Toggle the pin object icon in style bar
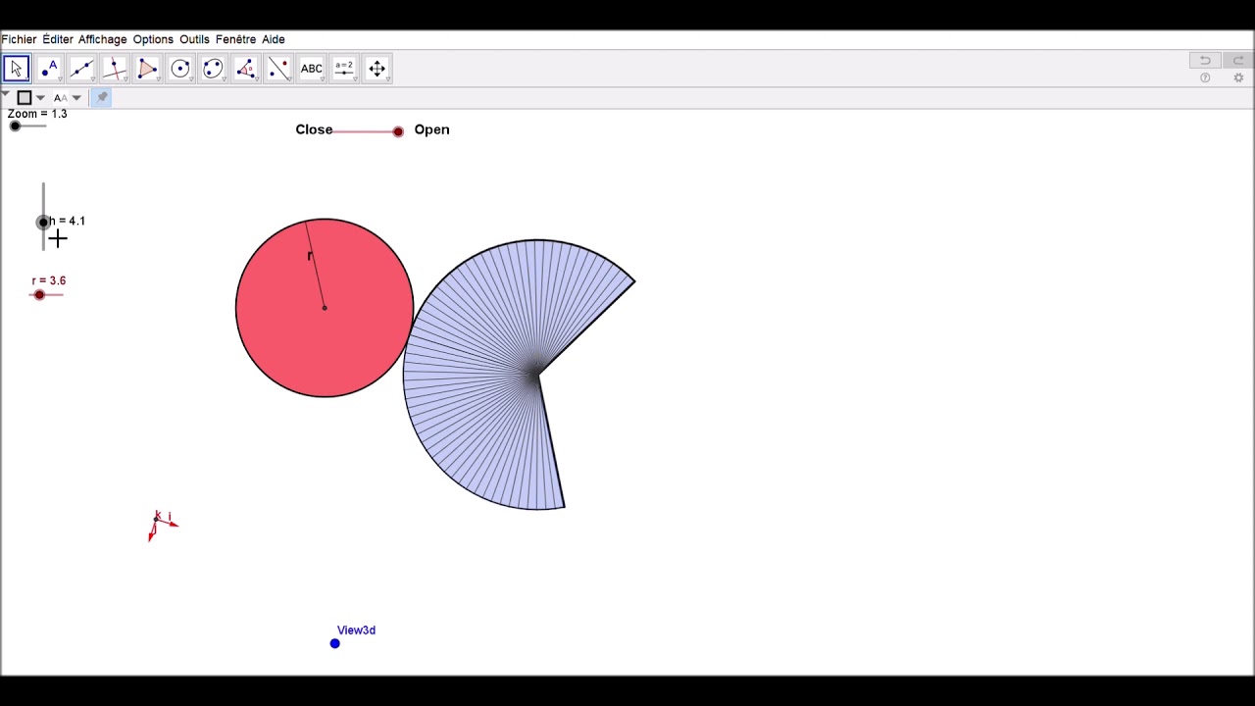 pos(102,97)
